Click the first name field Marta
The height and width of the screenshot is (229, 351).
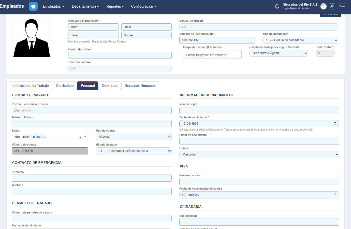tap(93, 27)
